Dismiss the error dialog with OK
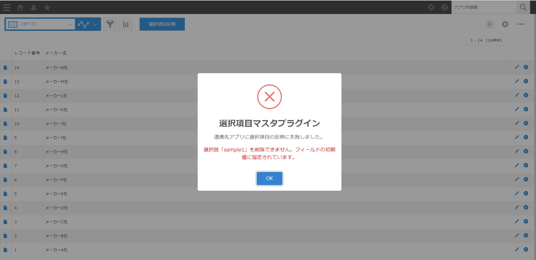Screen dimensions: 536x260 pos(269,178)
